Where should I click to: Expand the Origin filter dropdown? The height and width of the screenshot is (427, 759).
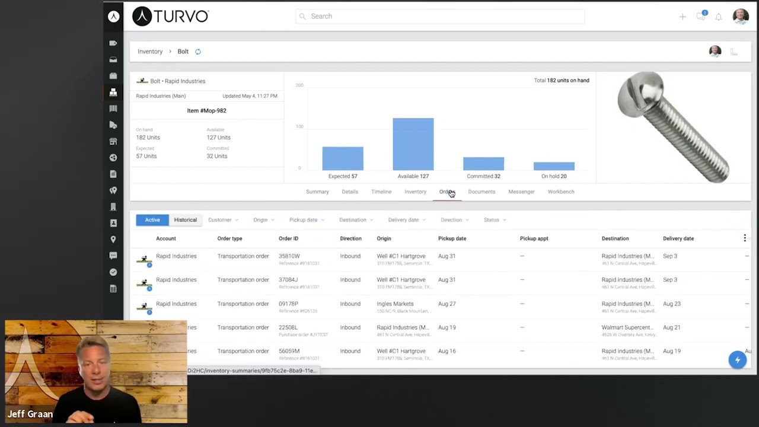coord(264,220)
